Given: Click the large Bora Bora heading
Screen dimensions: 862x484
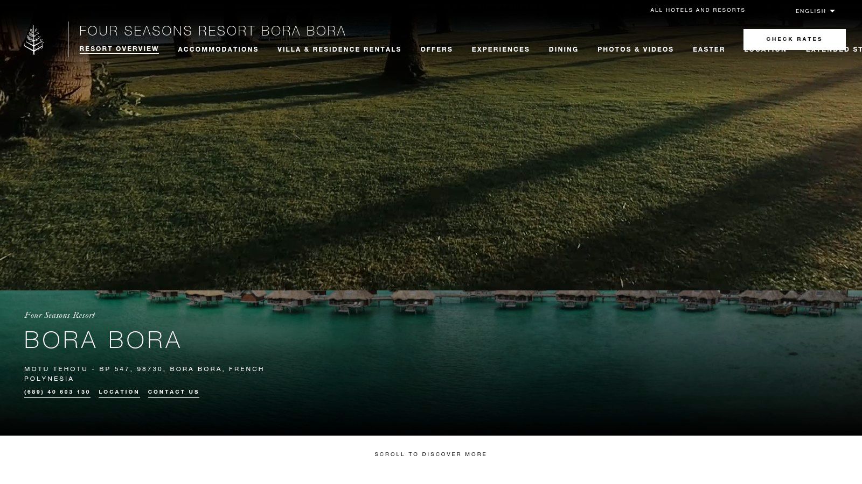Looking at the screenshot, I should click(x=102, y=340).
